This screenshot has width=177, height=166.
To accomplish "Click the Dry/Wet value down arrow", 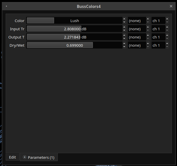I will pyautogui.click(x=124, y=47).
